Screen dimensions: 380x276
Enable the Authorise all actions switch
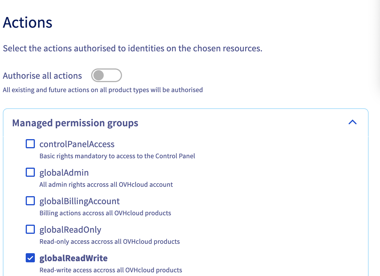pos(106,76)
